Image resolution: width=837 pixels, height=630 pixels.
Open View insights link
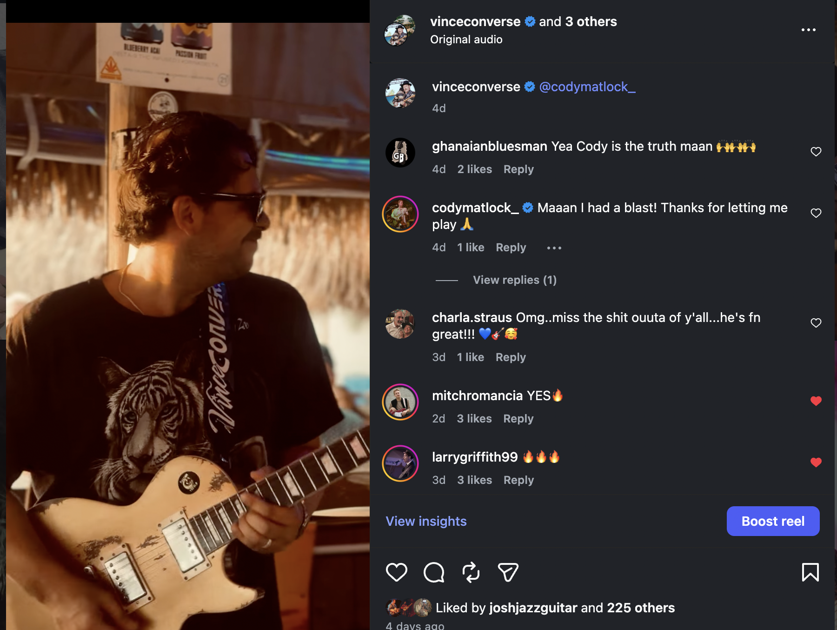tap(426, 521)
